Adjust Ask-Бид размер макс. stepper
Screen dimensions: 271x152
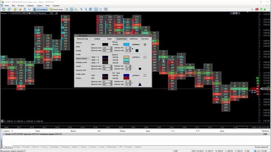point(130,84)
